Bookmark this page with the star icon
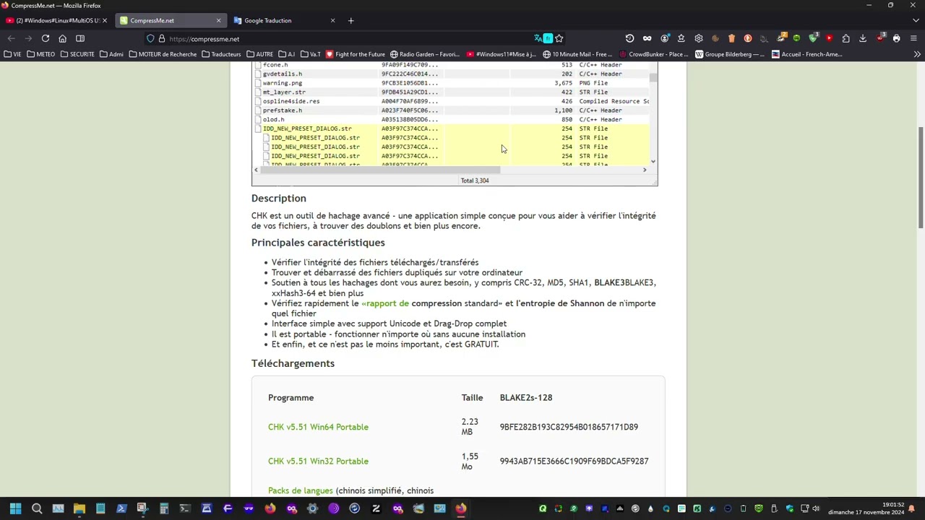The width and height of the screenshot is (925, 520). click(559, 38)
